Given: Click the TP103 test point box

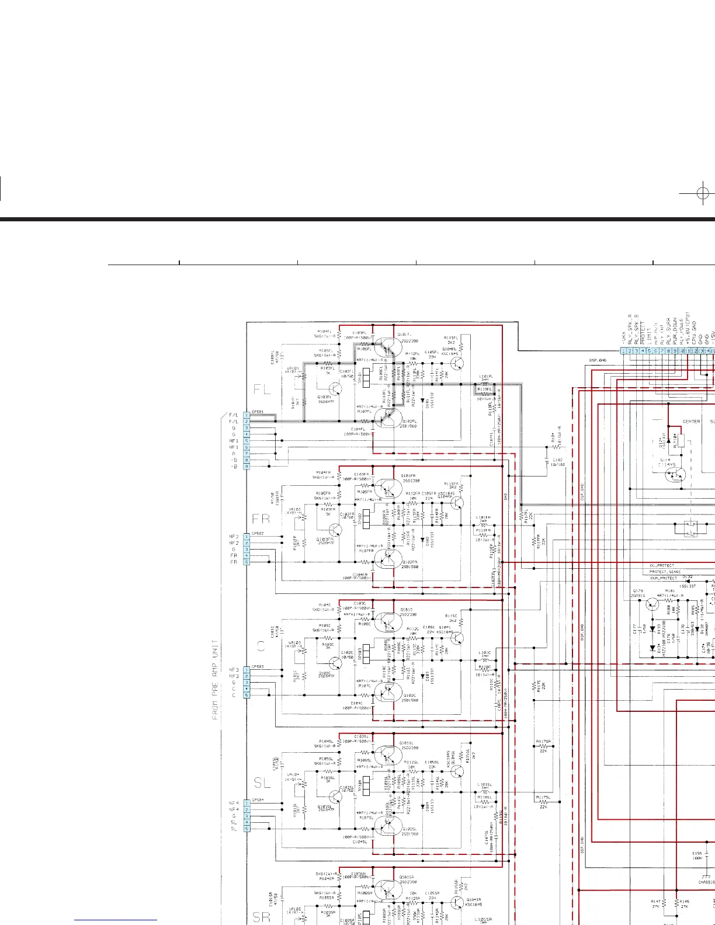Looking at the screenshot, I should 366,653.
